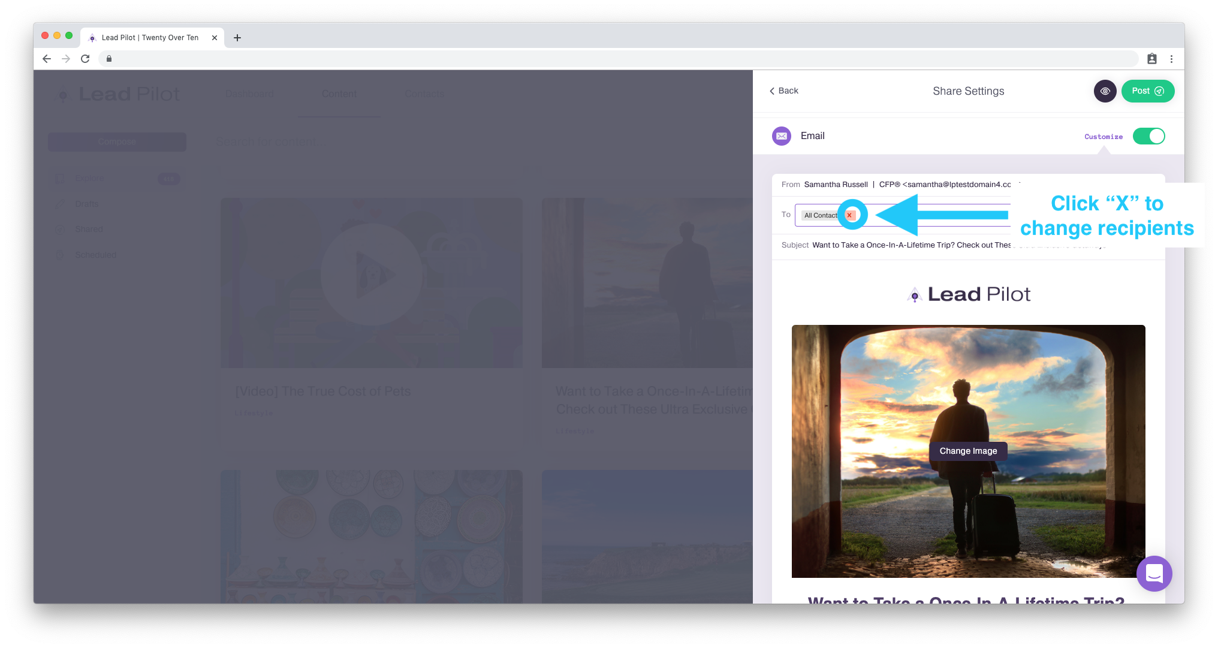Viewport: 1218px width, 648px height.
Task: Click the Customize label link
Action: click(1103, 137)
